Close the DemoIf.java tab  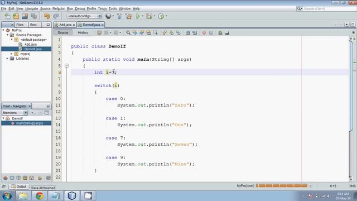103,25
